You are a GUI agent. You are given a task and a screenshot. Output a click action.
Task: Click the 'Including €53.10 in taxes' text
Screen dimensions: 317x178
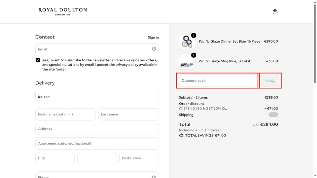pyautogui.click(x=199, y=130)
